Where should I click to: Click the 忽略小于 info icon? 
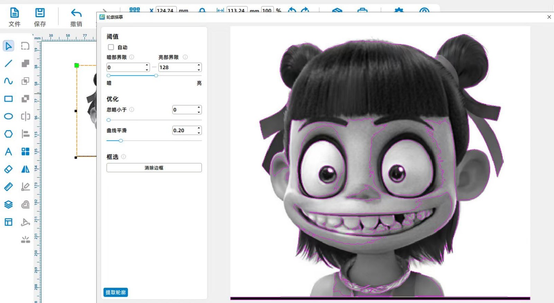[132, 109]
